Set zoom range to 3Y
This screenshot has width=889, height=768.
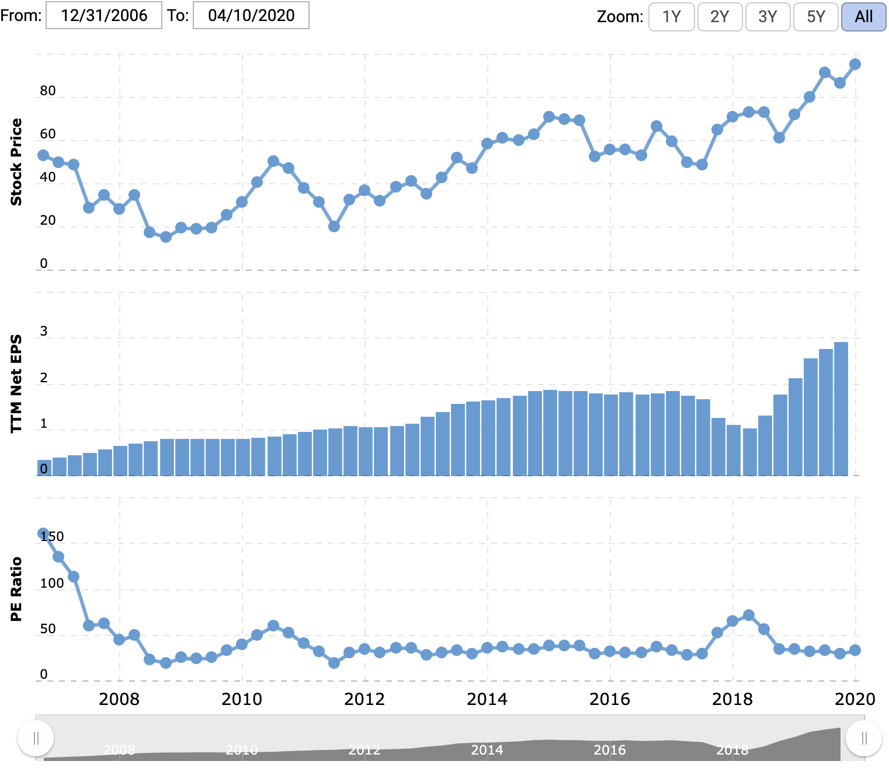[x=768, y=16]
